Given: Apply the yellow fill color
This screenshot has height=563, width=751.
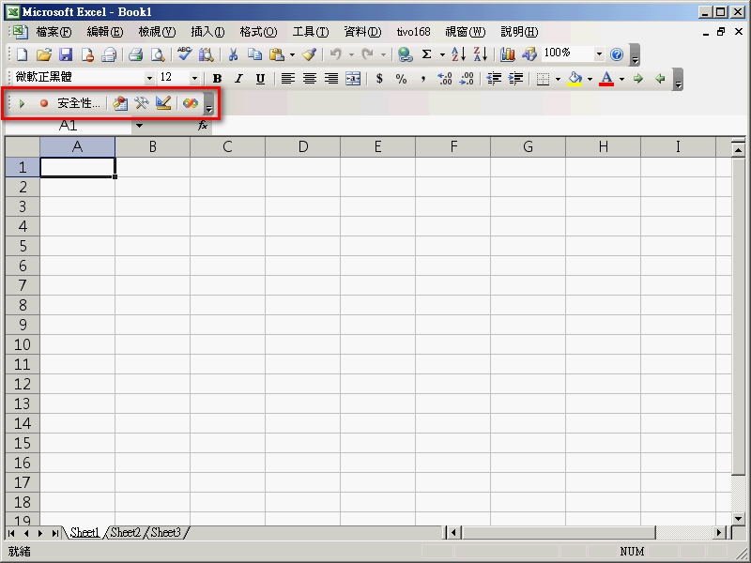Looking at the screenshot, I should coord(575,79).
